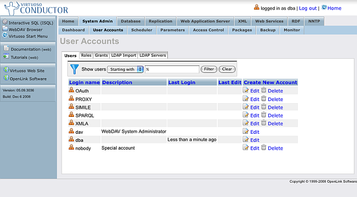Click the trash icon for nobody

coord(264,147)
